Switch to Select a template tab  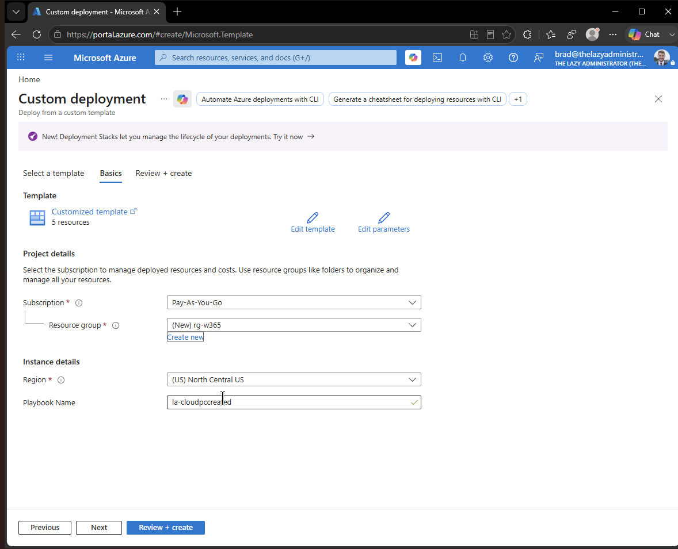tap(54, 173)
